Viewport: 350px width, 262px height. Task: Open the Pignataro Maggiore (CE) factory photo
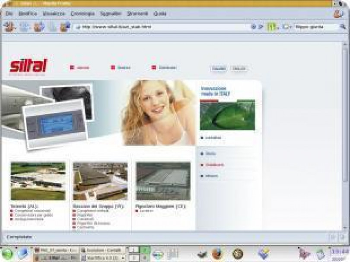[163, 181]
